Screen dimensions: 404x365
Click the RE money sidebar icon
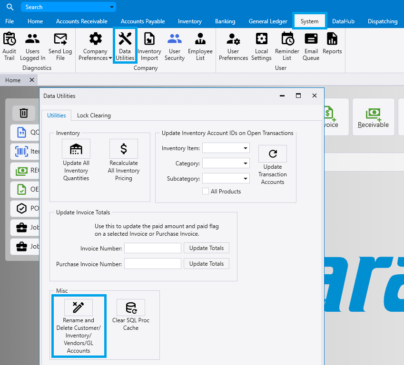click(x=21, y=171)
